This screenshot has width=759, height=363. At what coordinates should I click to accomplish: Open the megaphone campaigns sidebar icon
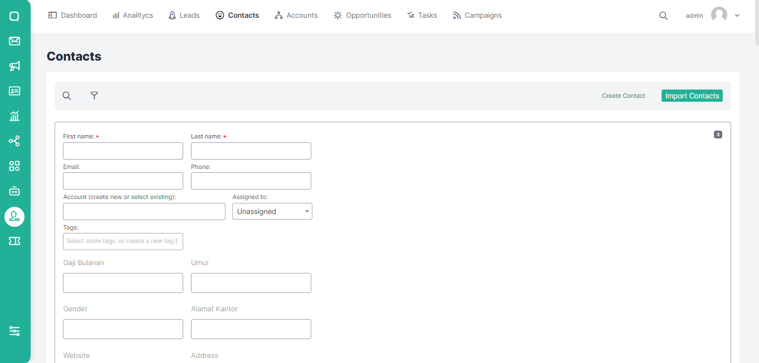(x=14, y=66)
